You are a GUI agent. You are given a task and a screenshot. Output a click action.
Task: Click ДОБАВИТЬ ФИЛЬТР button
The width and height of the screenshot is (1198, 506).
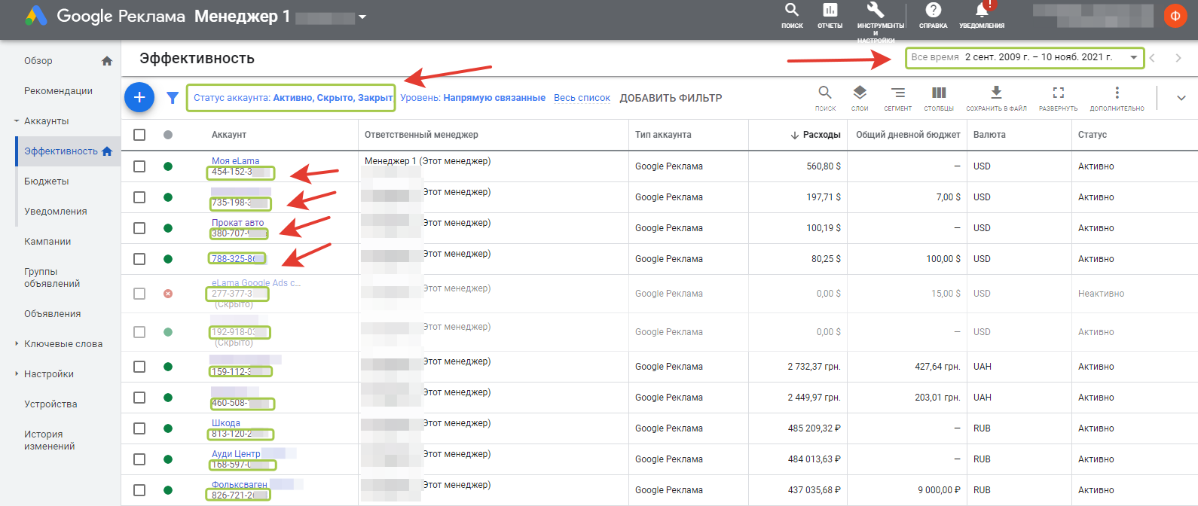click(x=671, y=98)
